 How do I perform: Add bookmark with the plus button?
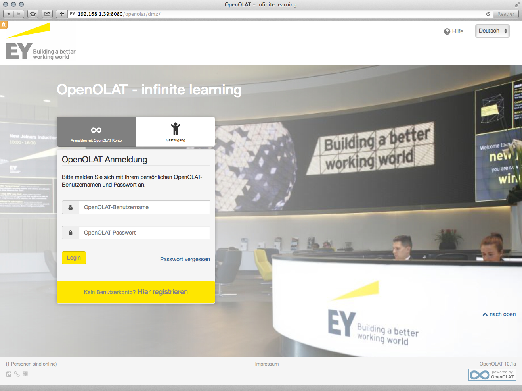click(61, 14)
